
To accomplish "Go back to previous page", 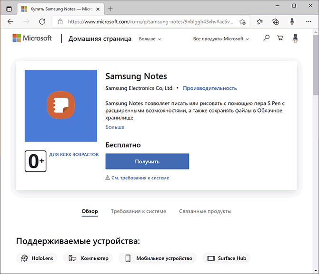I will coord(10,21).
